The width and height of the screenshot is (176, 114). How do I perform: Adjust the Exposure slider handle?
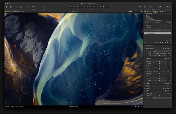159,62
